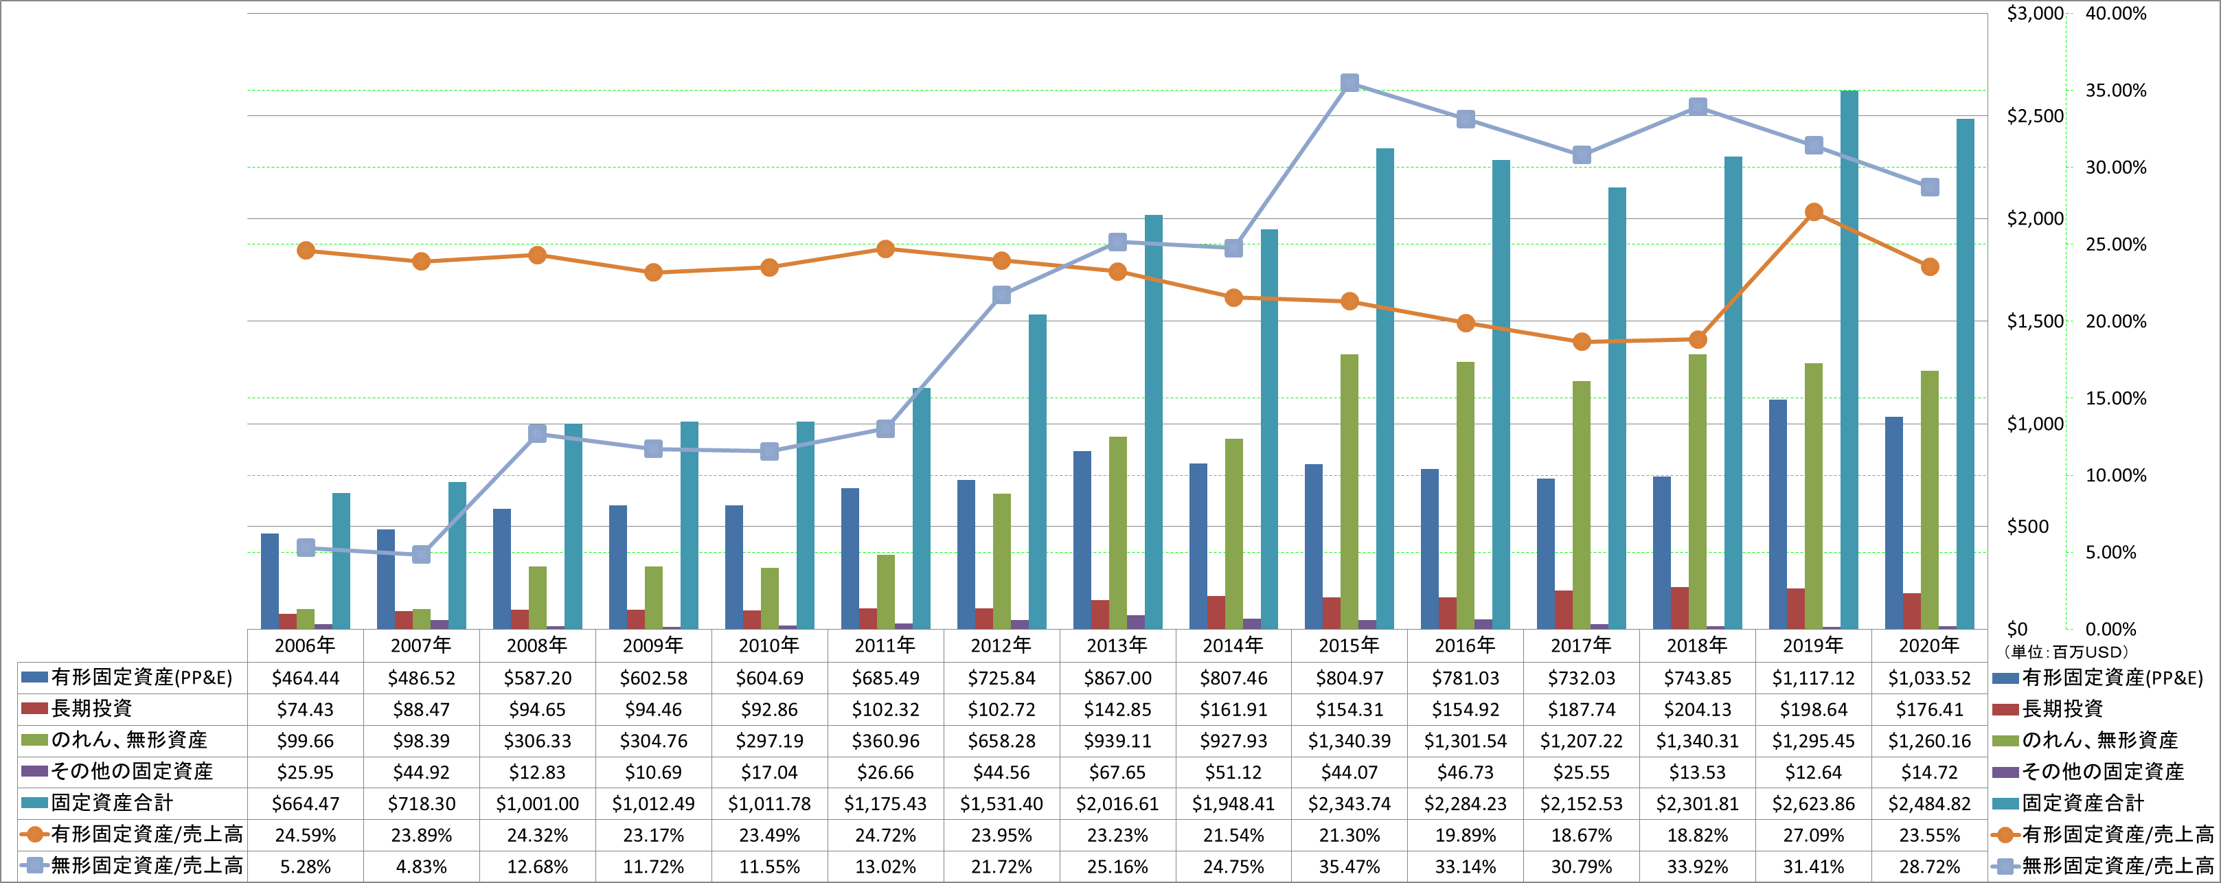Screen dimensions: 2221x883
Task: Click green swatch in right-side legend のれん、無形資産
Action: tap(2005, 741)
